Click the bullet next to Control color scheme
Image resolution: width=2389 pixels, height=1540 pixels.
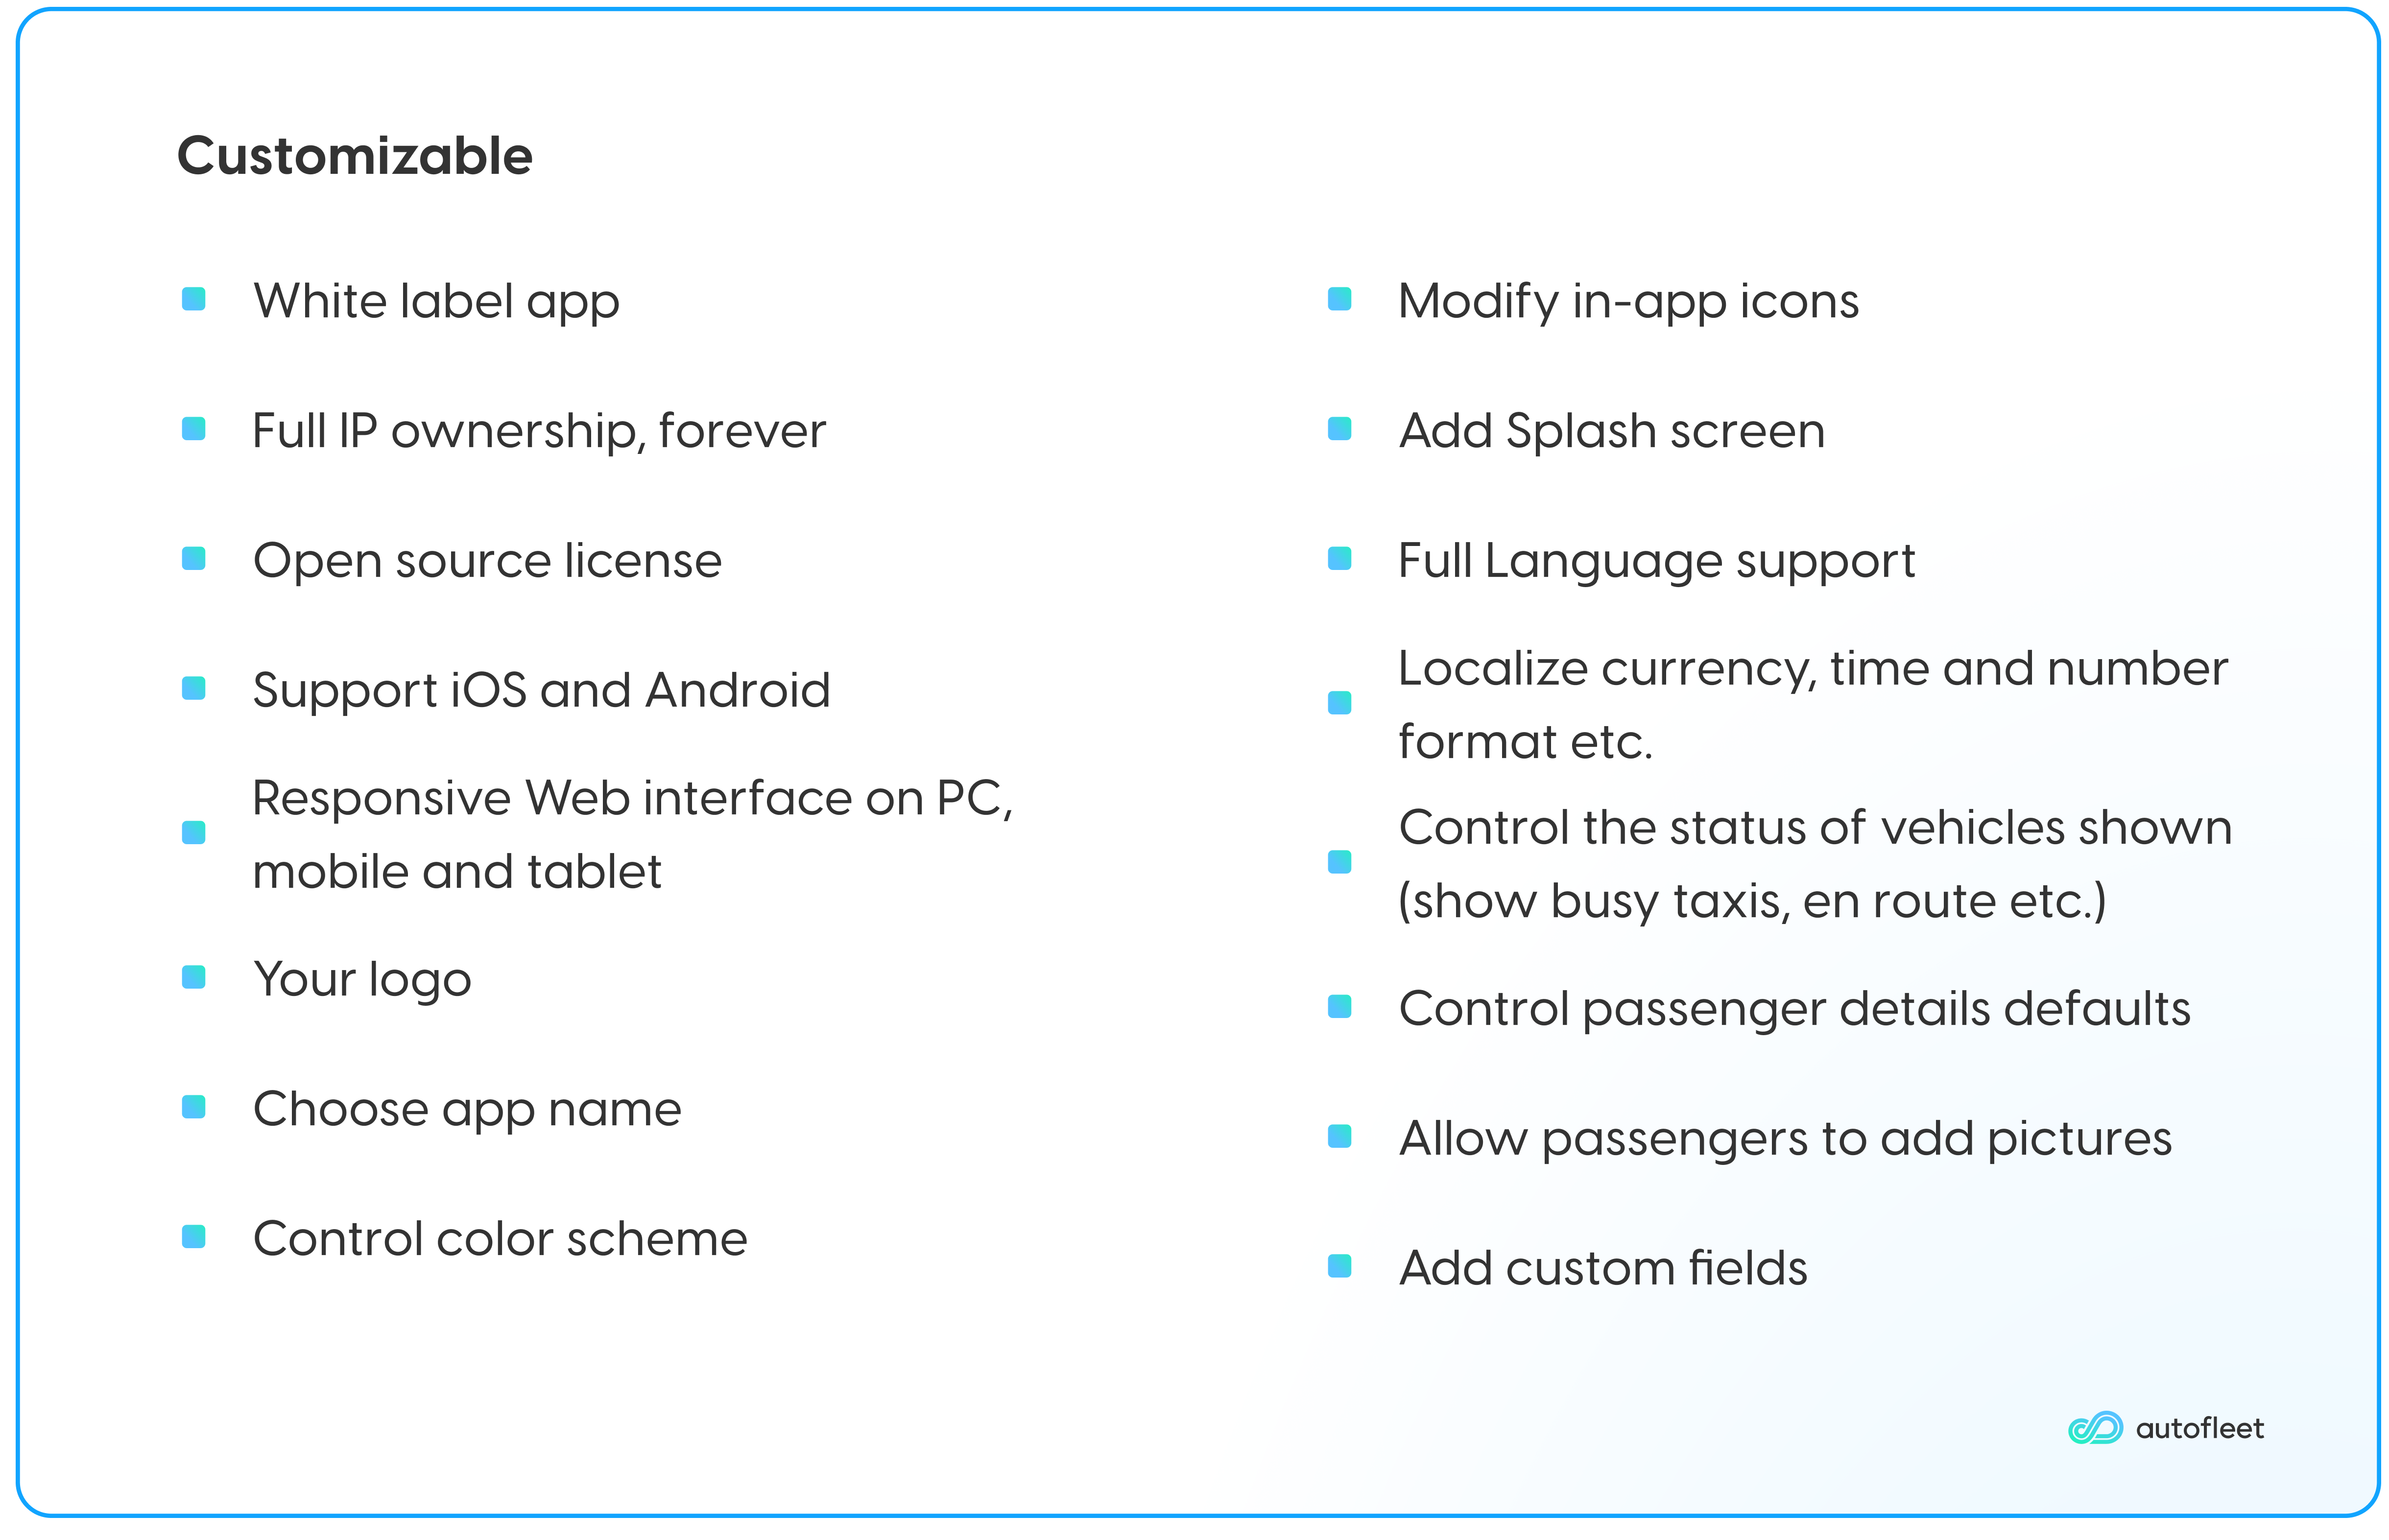[194, 1237]
